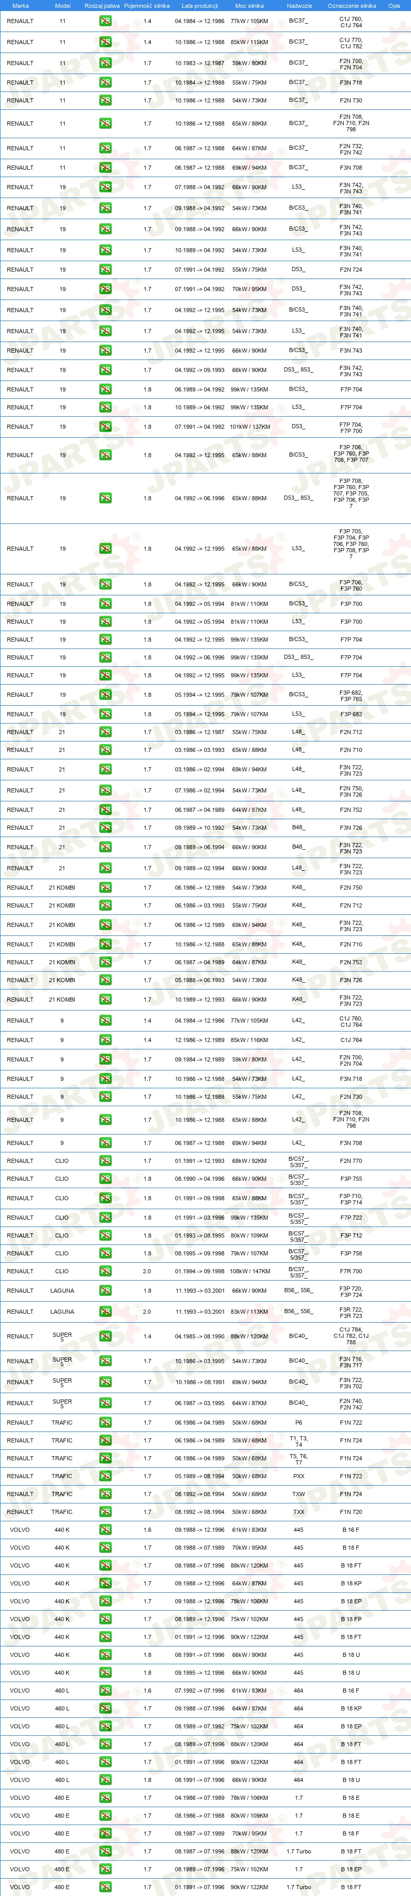Click the Oznaczenie silnika column header
The width and height of the screenshot is (411, 1896).
tap(351, 6)
